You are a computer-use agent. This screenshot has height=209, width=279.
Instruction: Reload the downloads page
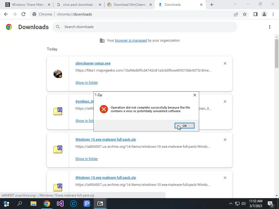click(23, 14)
